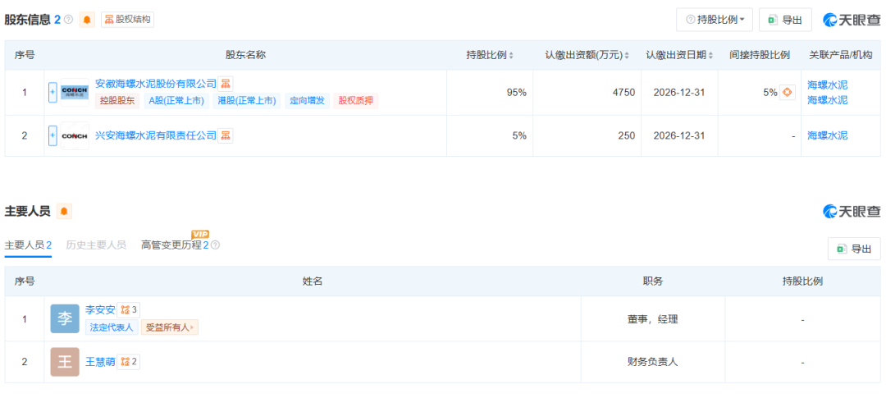This screenshot has width=886, height=398.
Task: Click the equity structure icon after 兴安海螺水泥有限责任公司
Action: 226,135
